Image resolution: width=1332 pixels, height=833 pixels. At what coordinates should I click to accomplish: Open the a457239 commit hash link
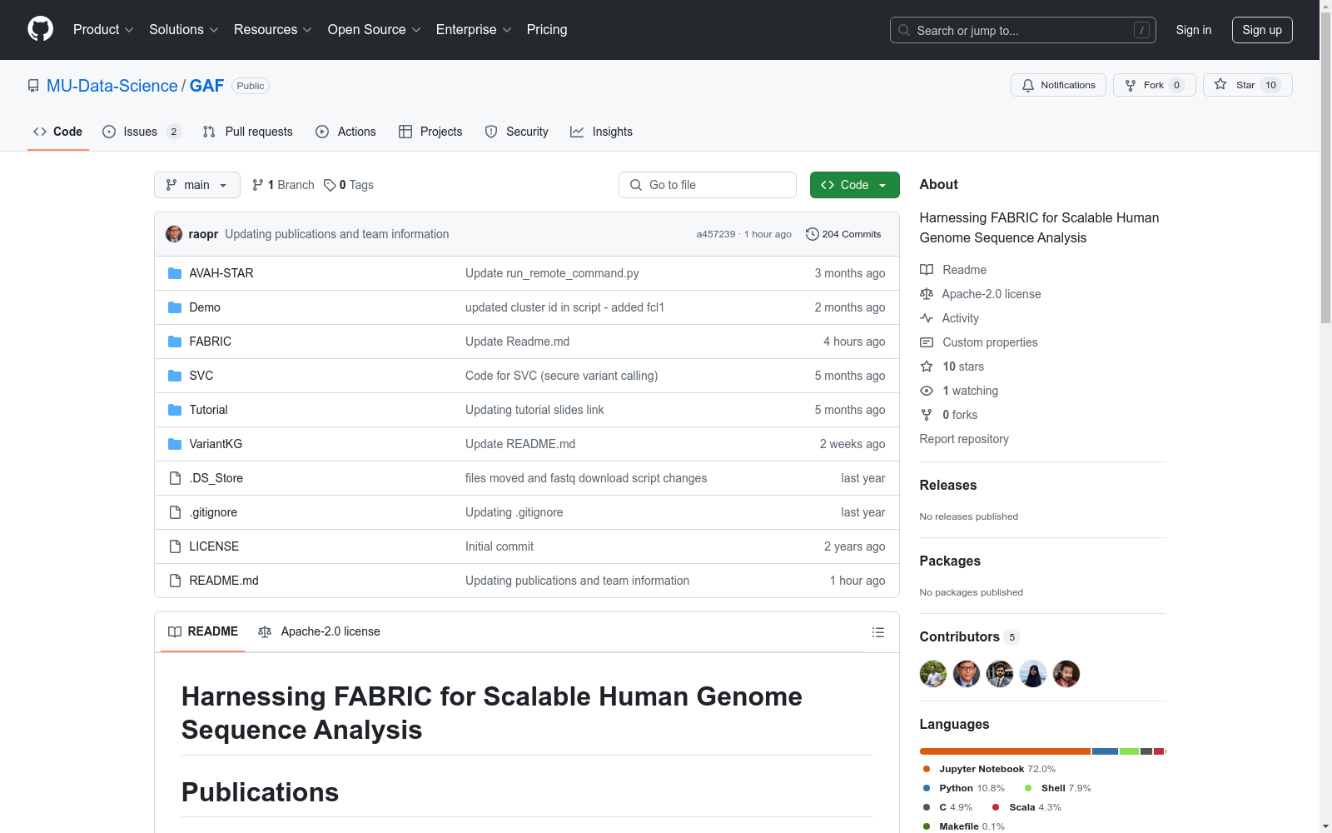click(x=716, y=234)
